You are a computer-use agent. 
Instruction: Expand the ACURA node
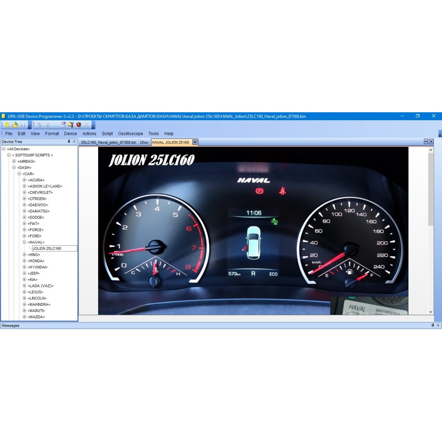pos(24,180)
